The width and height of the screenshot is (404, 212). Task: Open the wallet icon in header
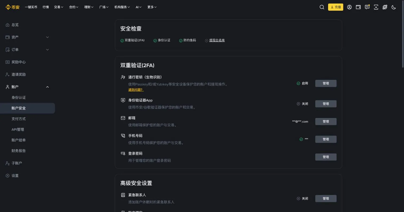coord(358,7)
